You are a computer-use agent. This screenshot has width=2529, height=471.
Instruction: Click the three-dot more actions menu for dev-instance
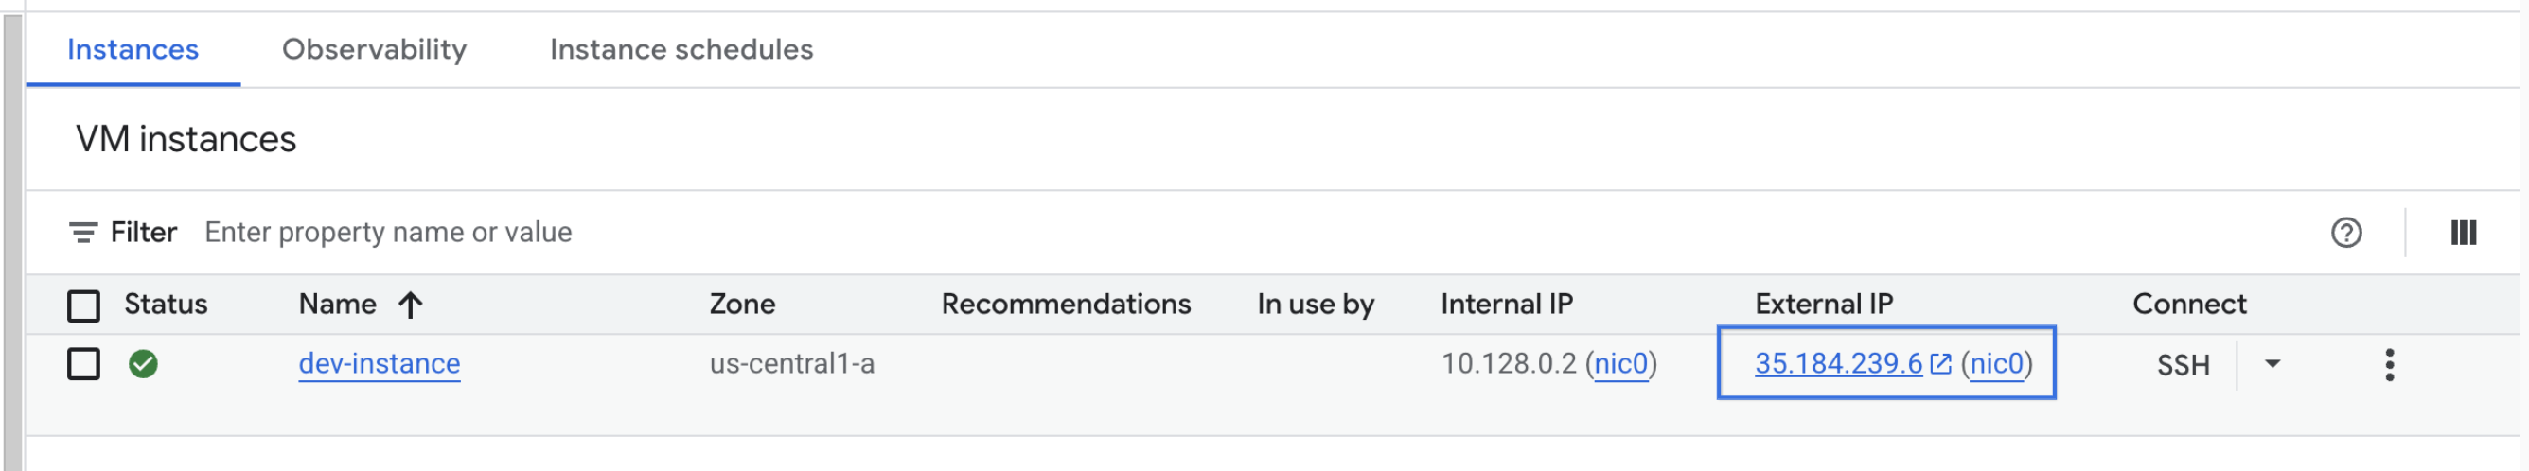[x=2390, y=365]
